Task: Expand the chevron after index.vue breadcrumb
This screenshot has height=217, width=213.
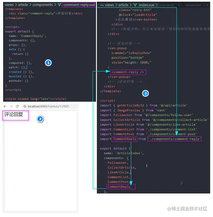Action: [157, 5]
